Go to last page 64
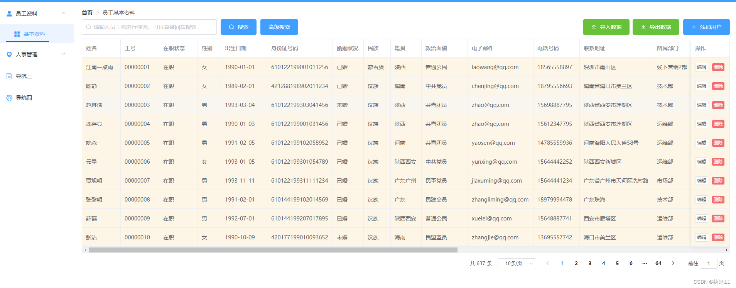 [658, 263]
